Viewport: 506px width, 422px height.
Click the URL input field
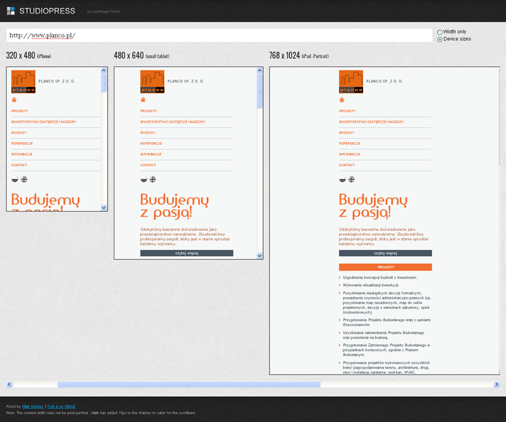coord(219,35)
